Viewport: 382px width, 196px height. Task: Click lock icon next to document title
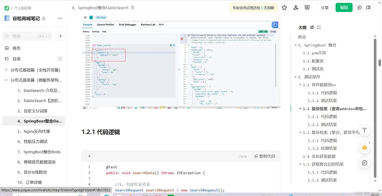pos(133,8)
